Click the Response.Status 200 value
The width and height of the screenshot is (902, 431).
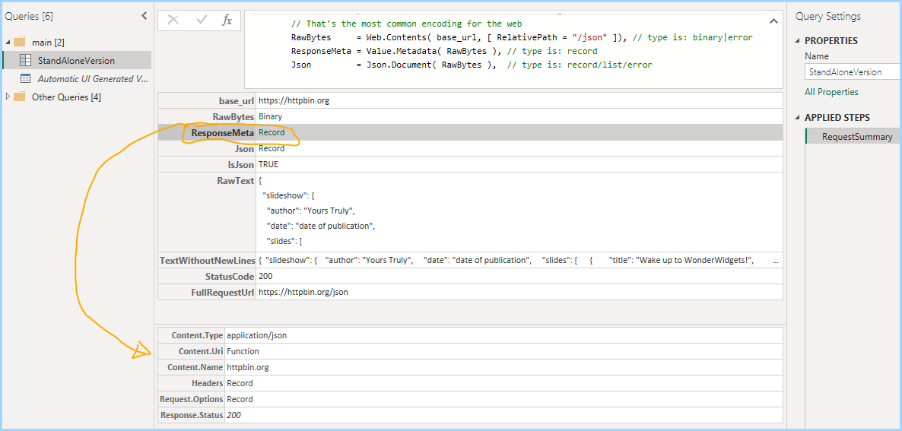click(233, 415)
